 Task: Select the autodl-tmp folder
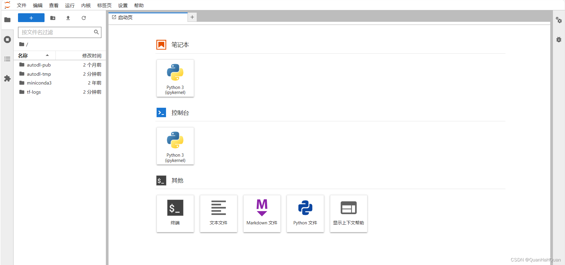pyautogui.click(x=60, y=74)
